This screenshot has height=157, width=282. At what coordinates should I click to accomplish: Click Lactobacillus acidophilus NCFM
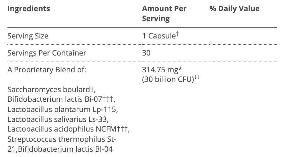(x=61, y=129)
